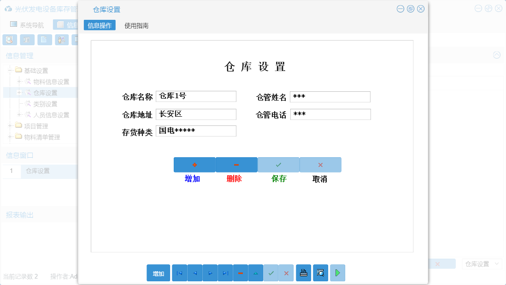Select the 增加 plus icon action
506x285 pixels.
pyautogui.click(x=194, y=165)
